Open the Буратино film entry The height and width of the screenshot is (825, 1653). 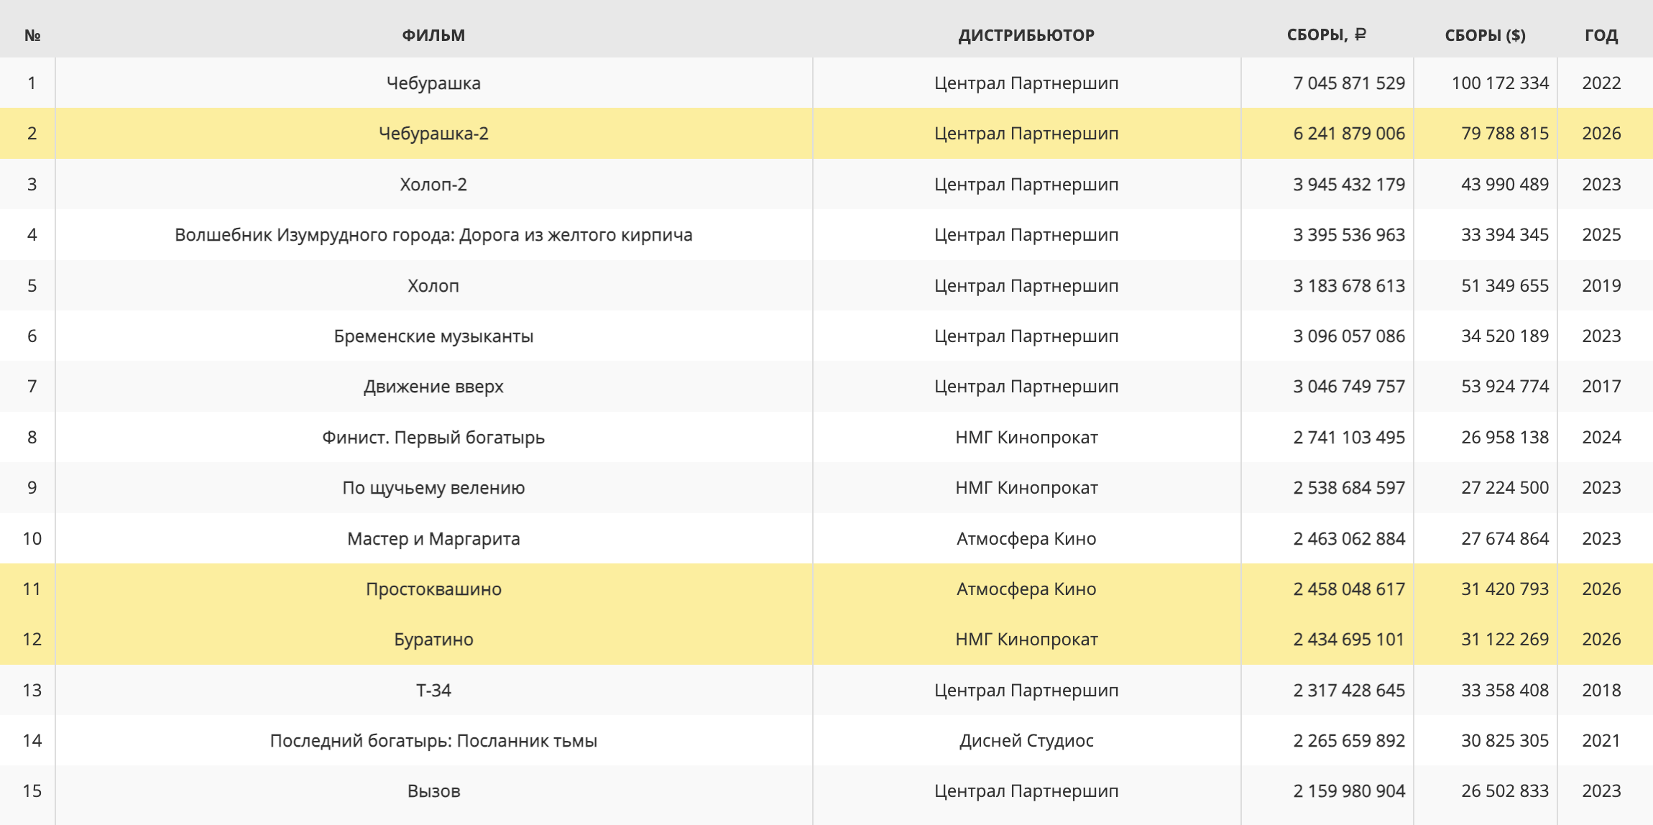pos(433,640)
